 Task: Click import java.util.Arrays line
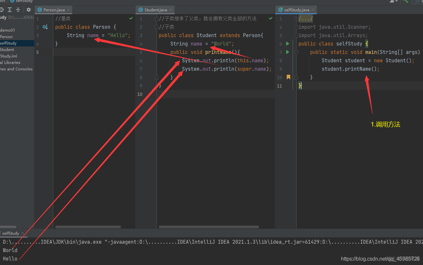[333, 35]
